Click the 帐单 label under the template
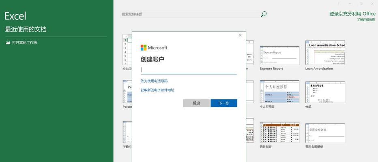This screenshot has width=378, height=162. coord(308,107)
